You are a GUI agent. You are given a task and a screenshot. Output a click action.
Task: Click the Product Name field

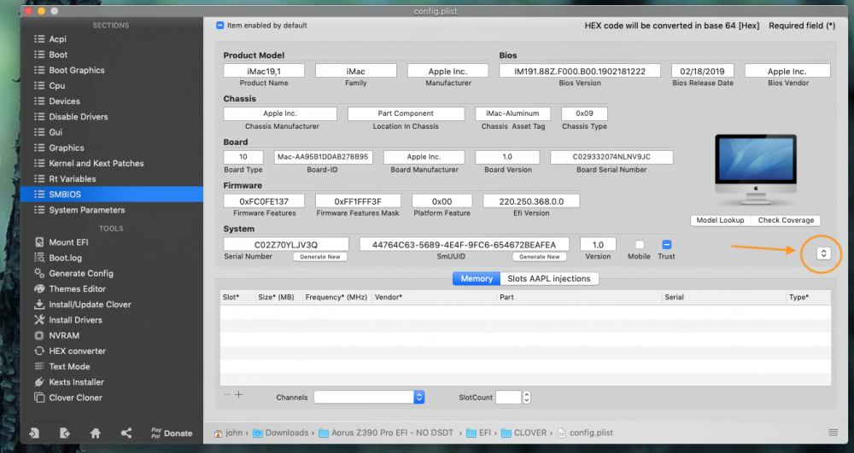264,72
